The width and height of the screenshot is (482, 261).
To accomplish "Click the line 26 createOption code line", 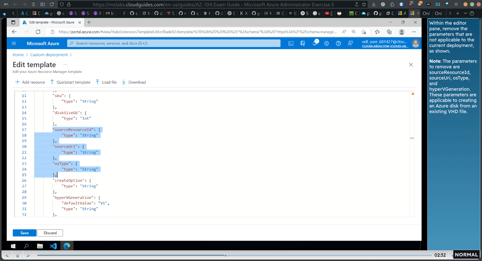I will [72, 180].
